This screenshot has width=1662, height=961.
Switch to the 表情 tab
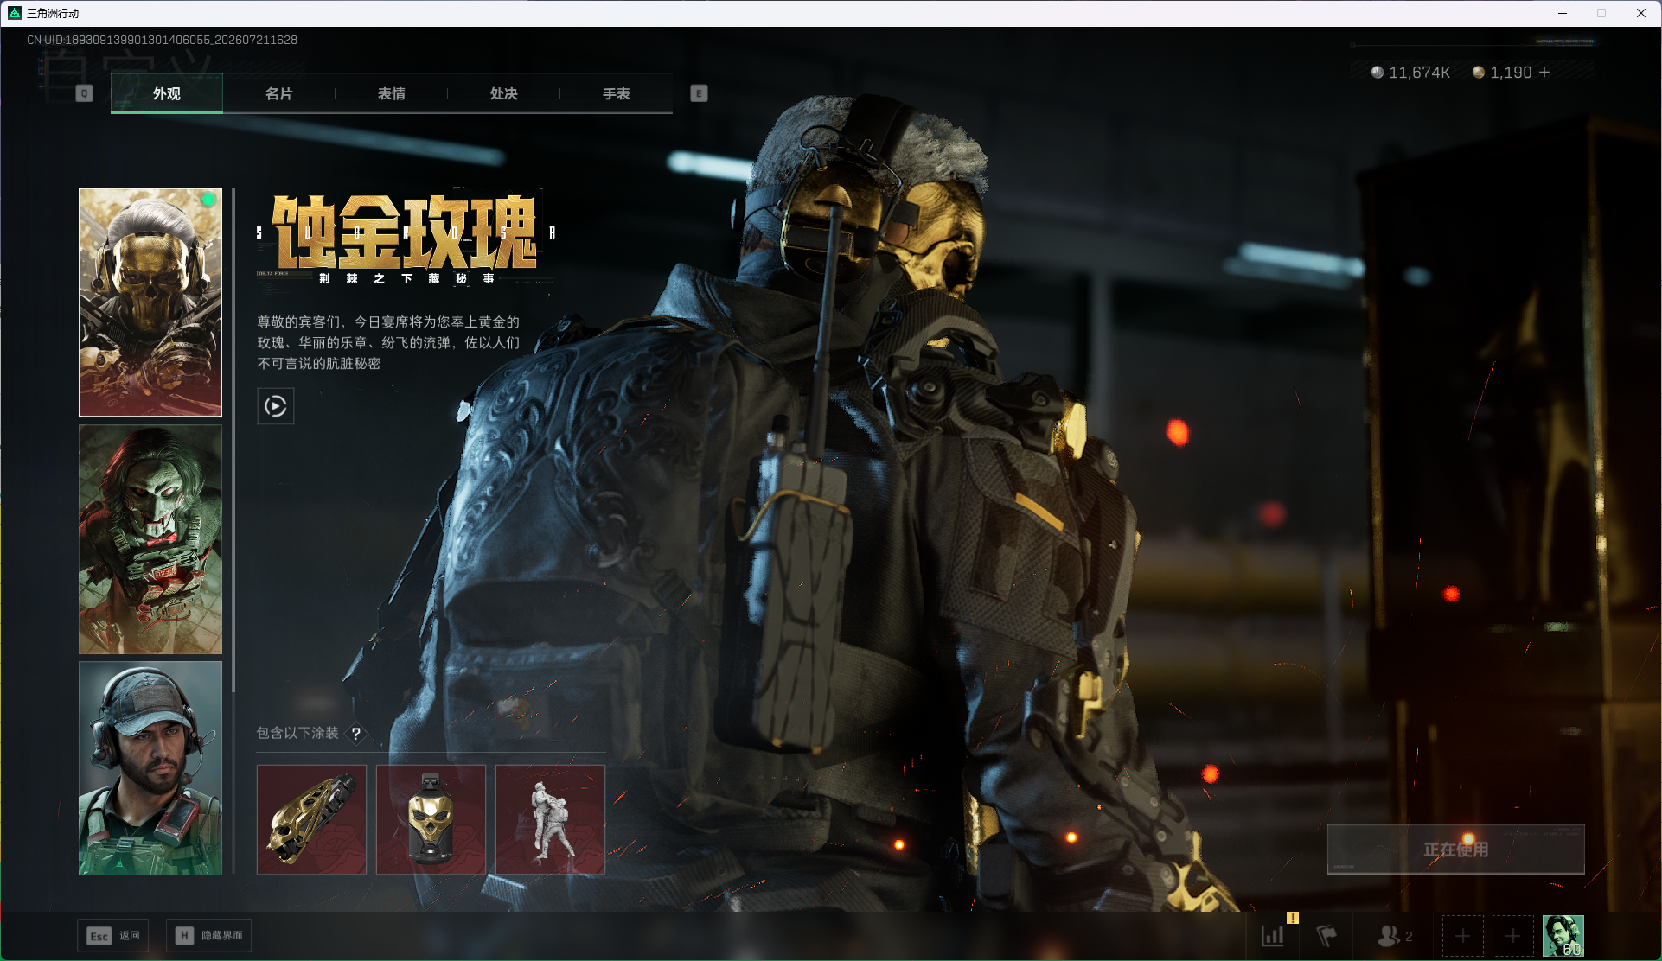click(x=391, y=93)
